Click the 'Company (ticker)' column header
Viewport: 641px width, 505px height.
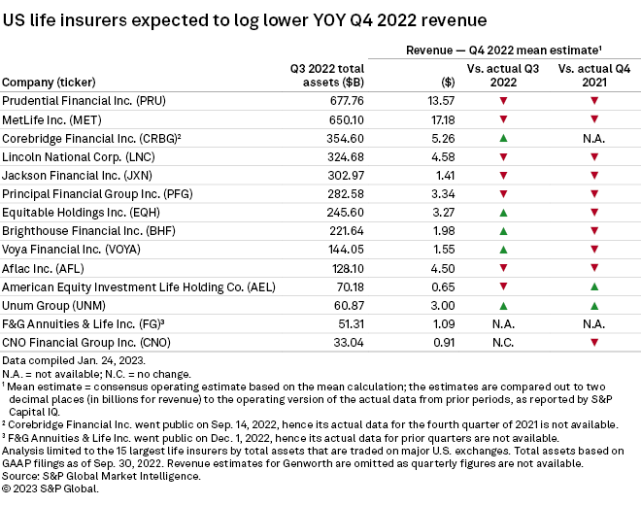pyautogui.click(x=49, y=83)
